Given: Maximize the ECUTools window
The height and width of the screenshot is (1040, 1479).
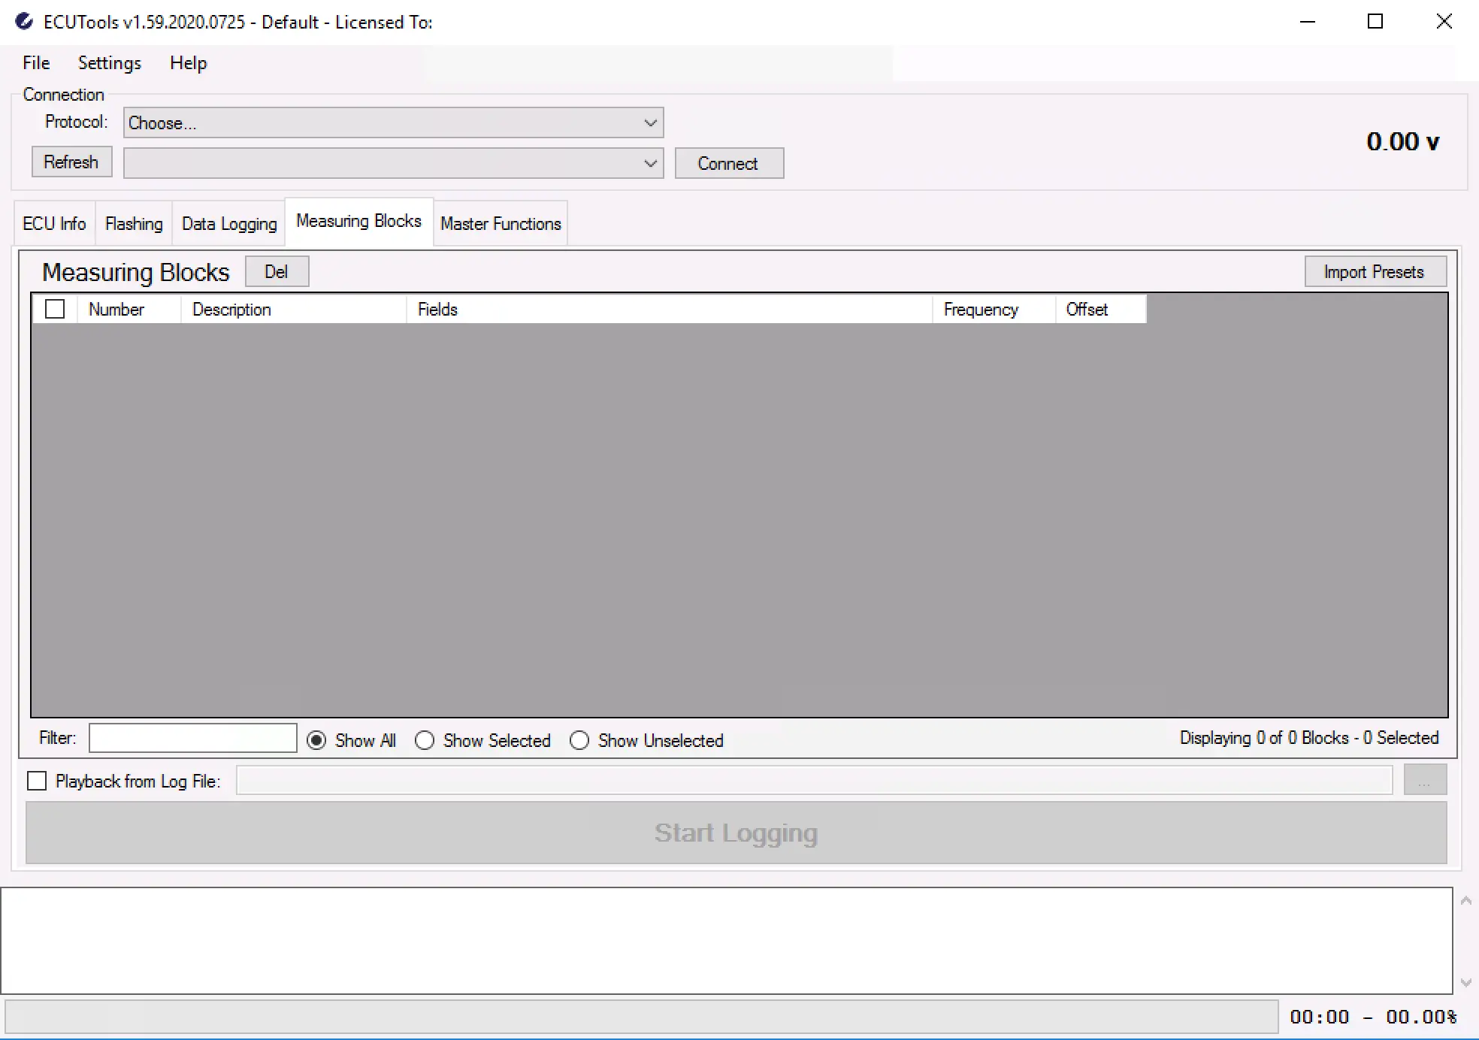Looking at the screenshot, I should tap(1375, 22).
